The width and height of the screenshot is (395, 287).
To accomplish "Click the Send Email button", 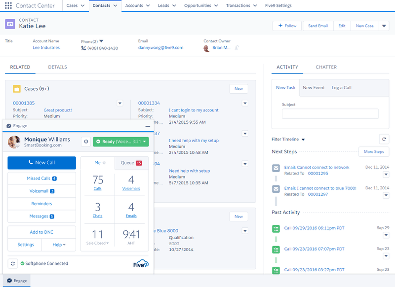I will pyautogui.click(x=318, y=26).
